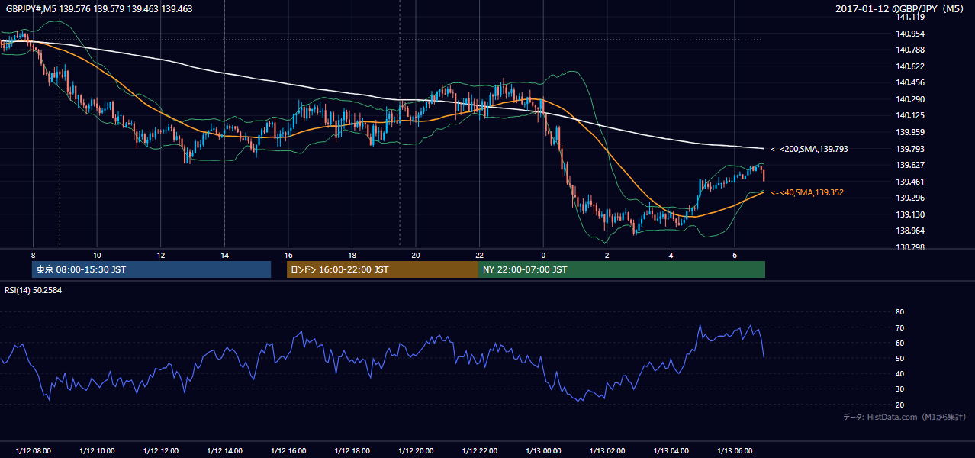Click hour label 6 under the price chart
Screen dimensions: 975x458
pos(735,255)
